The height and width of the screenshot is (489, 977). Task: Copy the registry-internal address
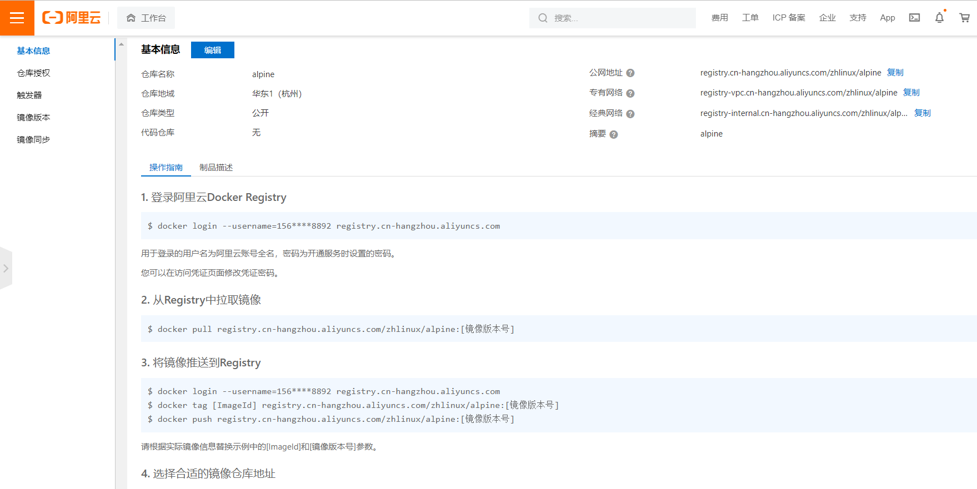coord(922,113)
